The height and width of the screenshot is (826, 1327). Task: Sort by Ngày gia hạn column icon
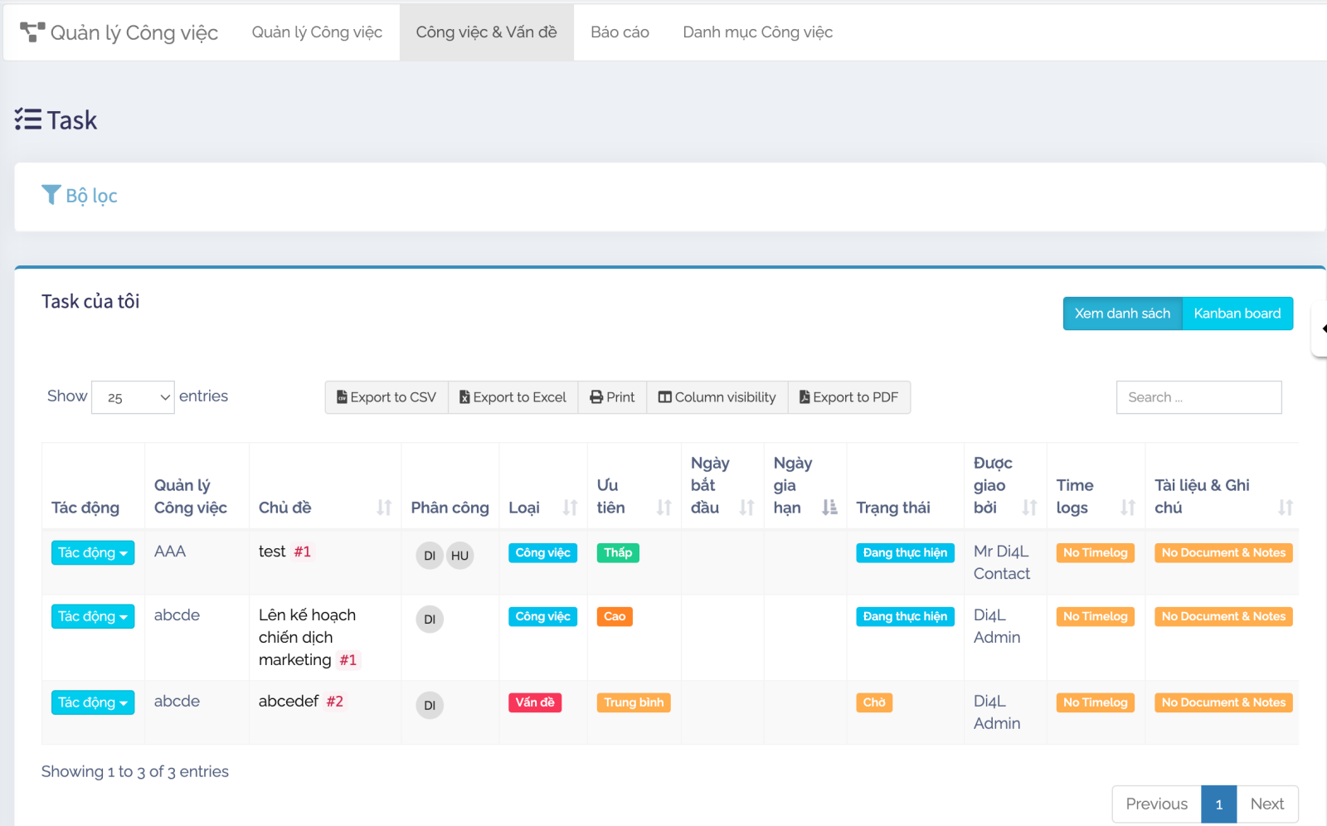point(829,508)
